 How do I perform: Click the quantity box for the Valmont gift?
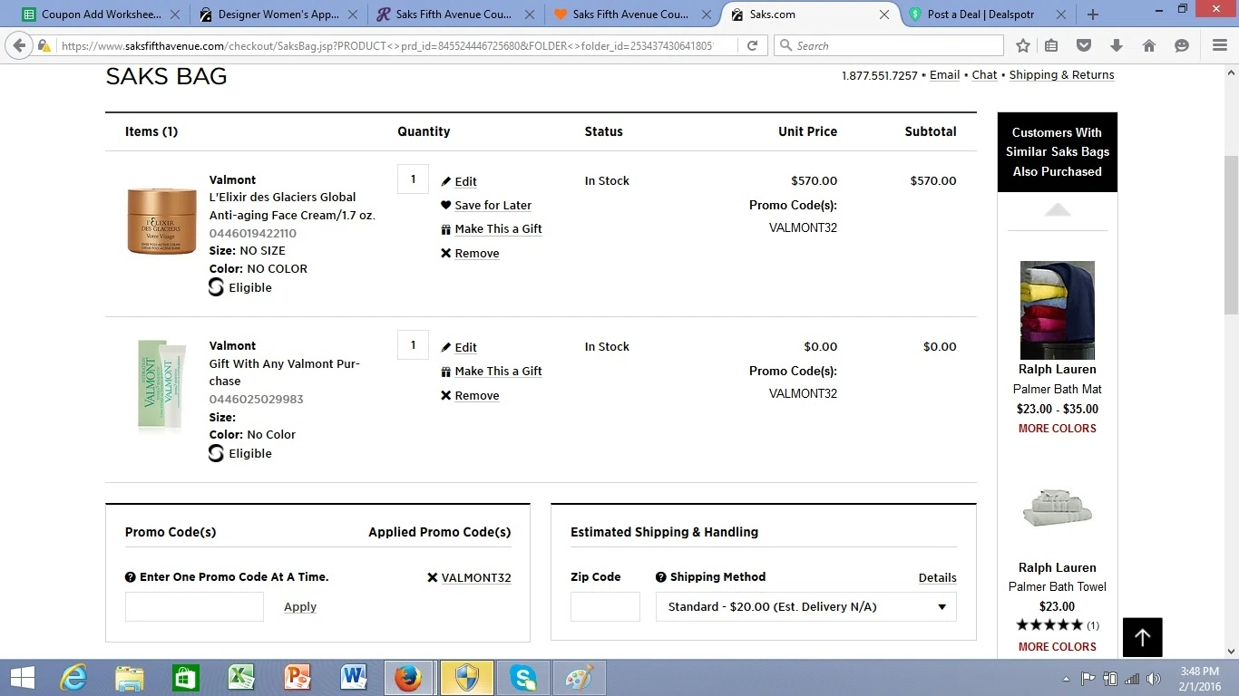click(413, 345)
